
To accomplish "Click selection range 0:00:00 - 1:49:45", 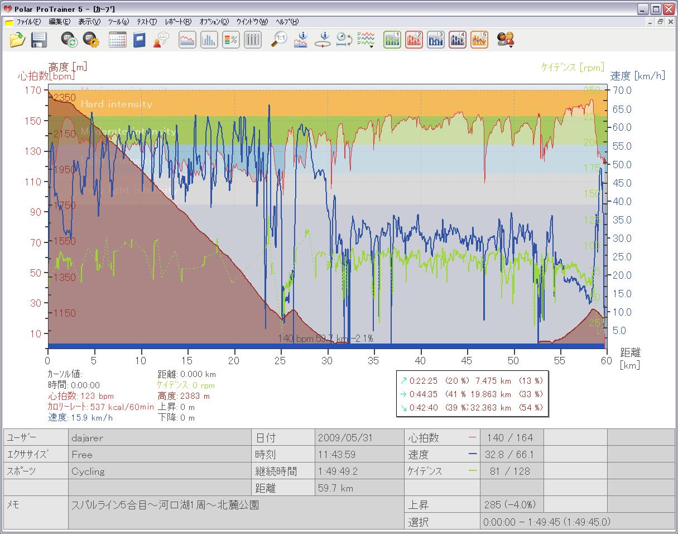I will (x=578, y=522).
